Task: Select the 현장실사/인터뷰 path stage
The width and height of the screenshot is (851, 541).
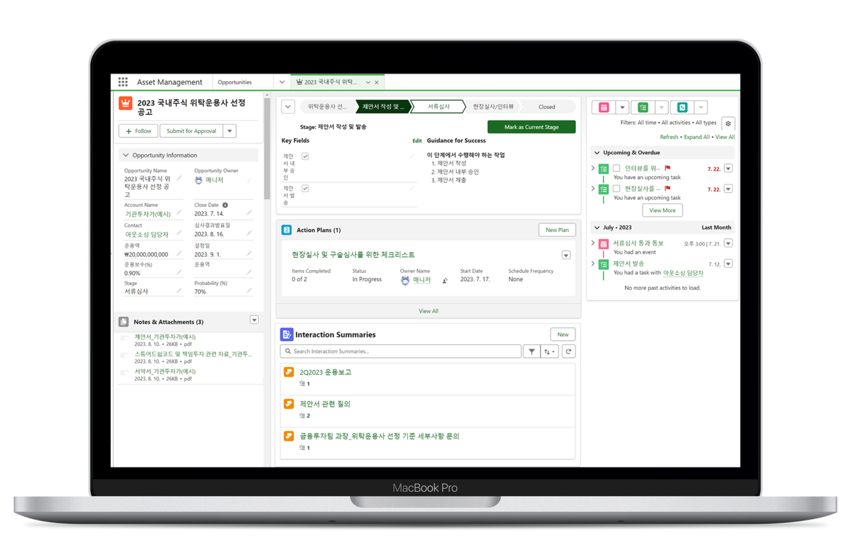Action: click(493, 107)
